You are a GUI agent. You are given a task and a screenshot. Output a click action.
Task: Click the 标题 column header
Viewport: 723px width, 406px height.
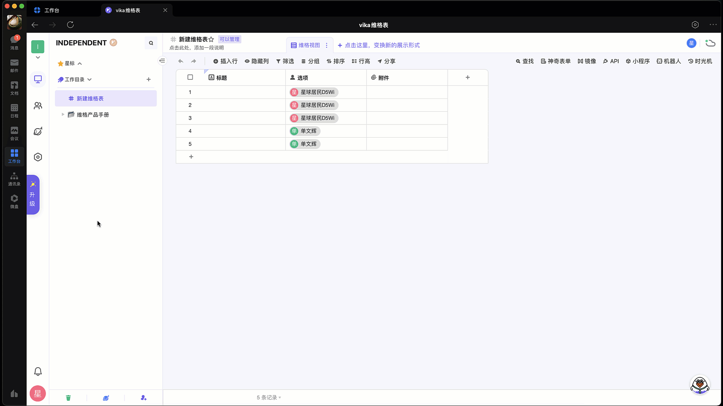pos(245,78)
